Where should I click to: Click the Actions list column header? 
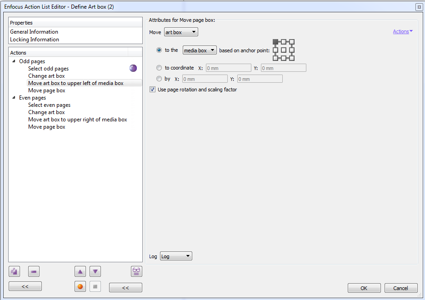pyautogui.click(x=68, y=53)
